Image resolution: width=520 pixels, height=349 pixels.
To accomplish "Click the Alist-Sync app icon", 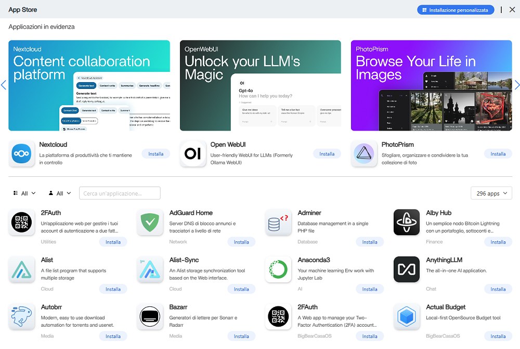I will (x=150, y=269).
